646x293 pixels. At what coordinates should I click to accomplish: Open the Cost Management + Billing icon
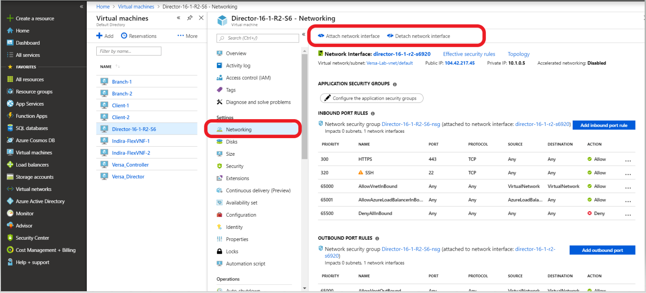10,250
